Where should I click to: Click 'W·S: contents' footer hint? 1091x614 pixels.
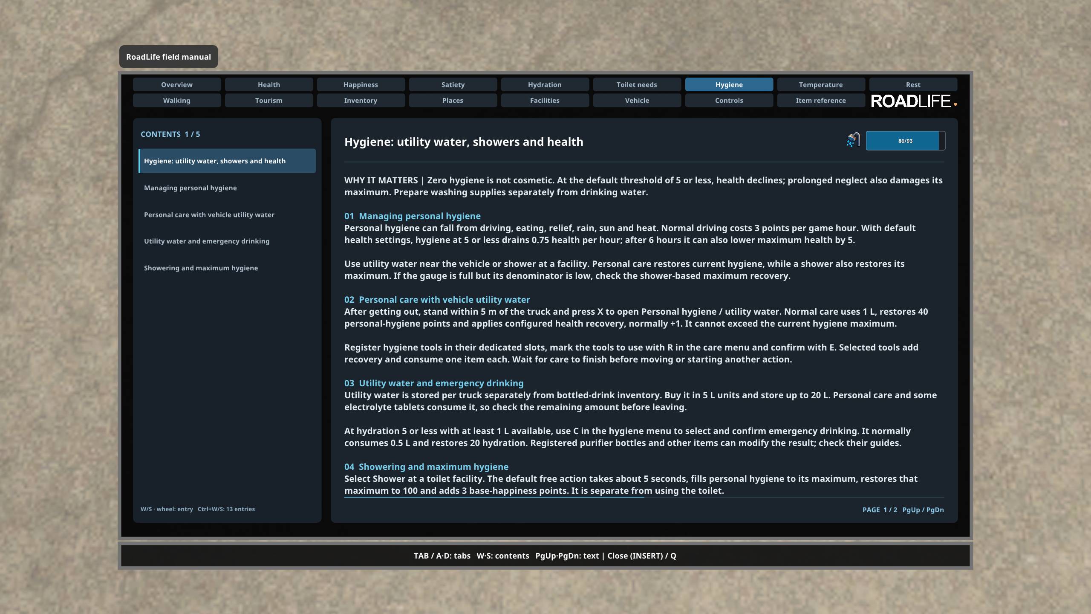click(503, 556)
